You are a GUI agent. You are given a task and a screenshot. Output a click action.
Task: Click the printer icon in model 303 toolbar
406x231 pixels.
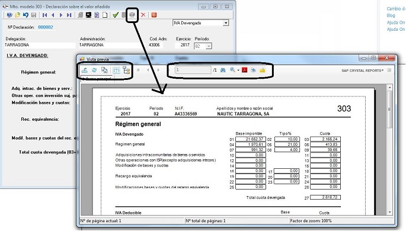click(x=132, y=15)
